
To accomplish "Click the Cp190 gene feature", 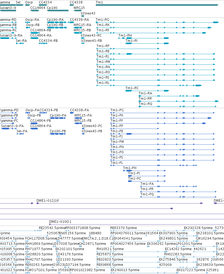I will click(x=58, y=11).
